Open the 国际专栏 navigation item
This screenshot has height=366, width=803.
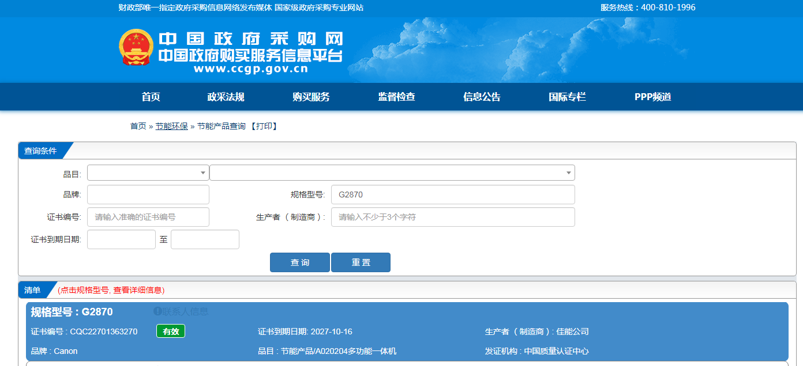point(567,97)
